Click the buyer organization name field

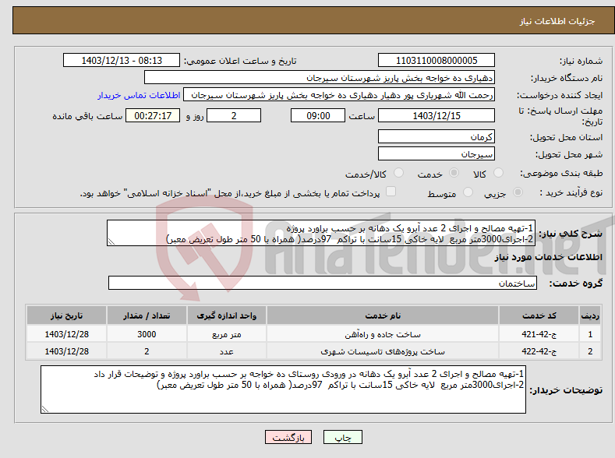320,78
